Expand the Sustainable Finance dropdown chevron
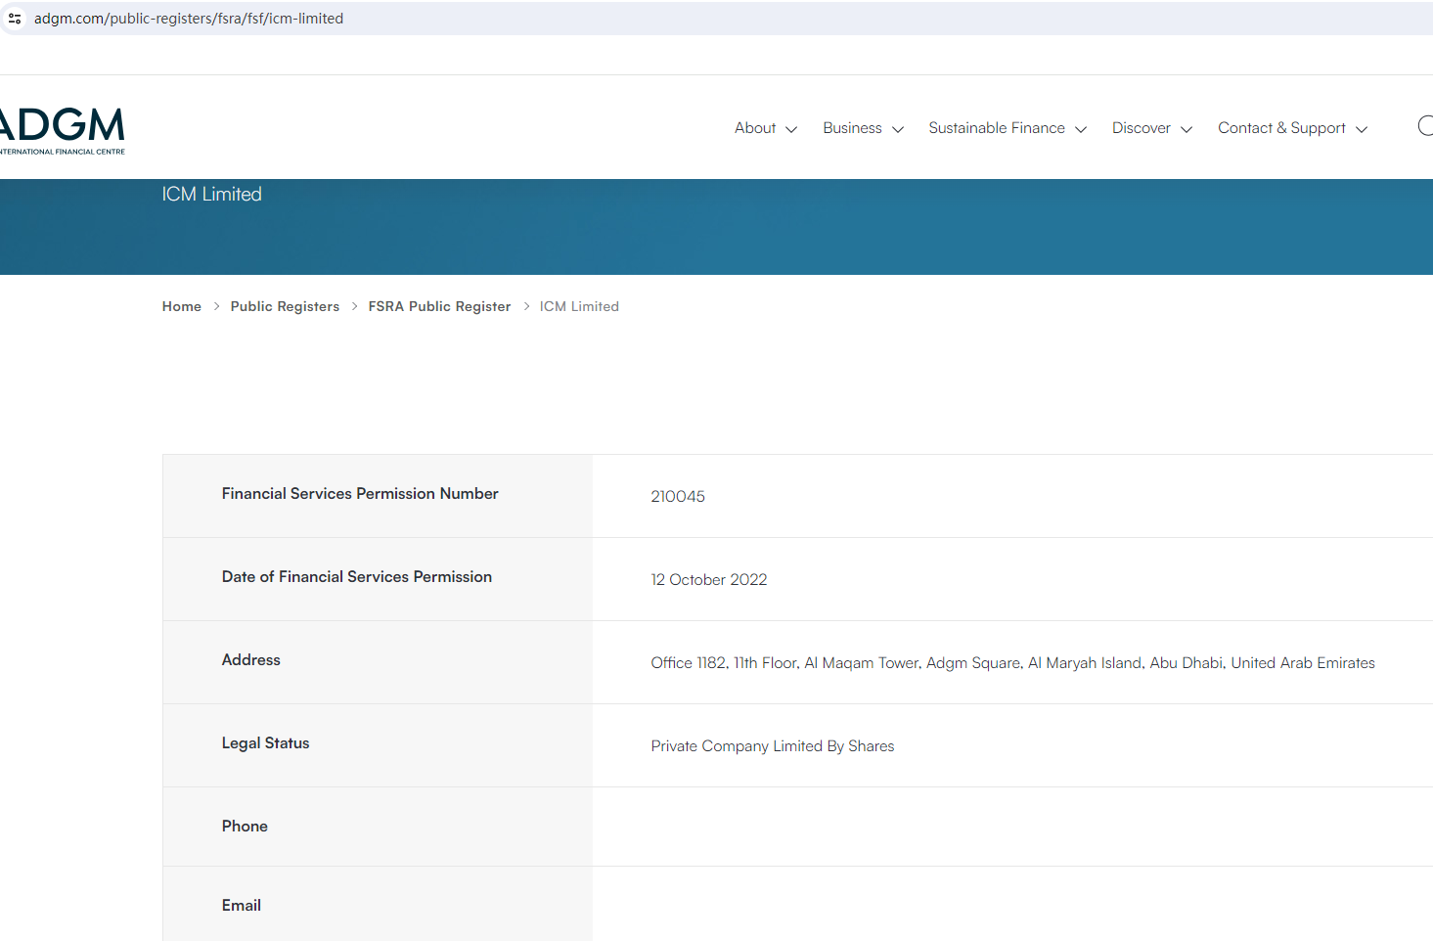The width and height of the screenshot is (1433, 941). (x=1081, y=129)
